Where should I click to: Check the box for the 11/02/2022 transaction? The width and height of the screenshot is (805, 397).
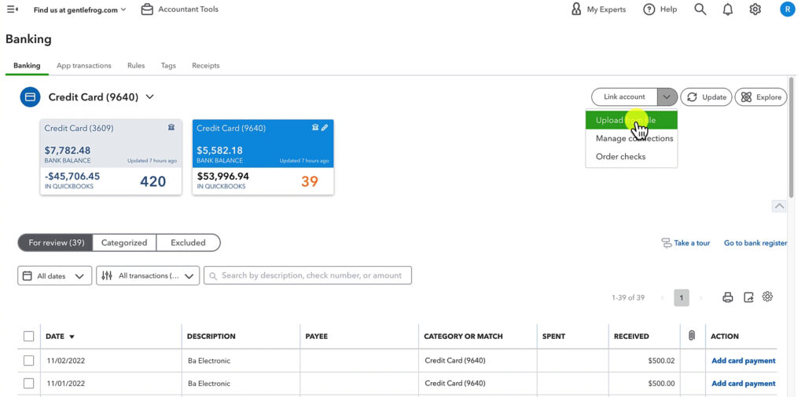(29, 361)
